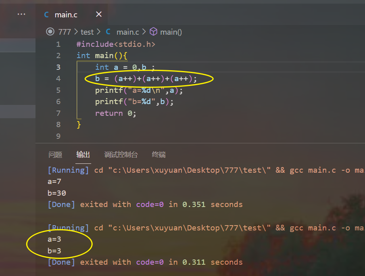
Task: Click the 'int a = 0,b ;' line
Action: click(125, 67)
